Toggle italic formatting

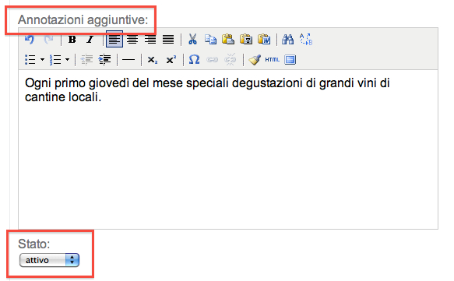90,39
